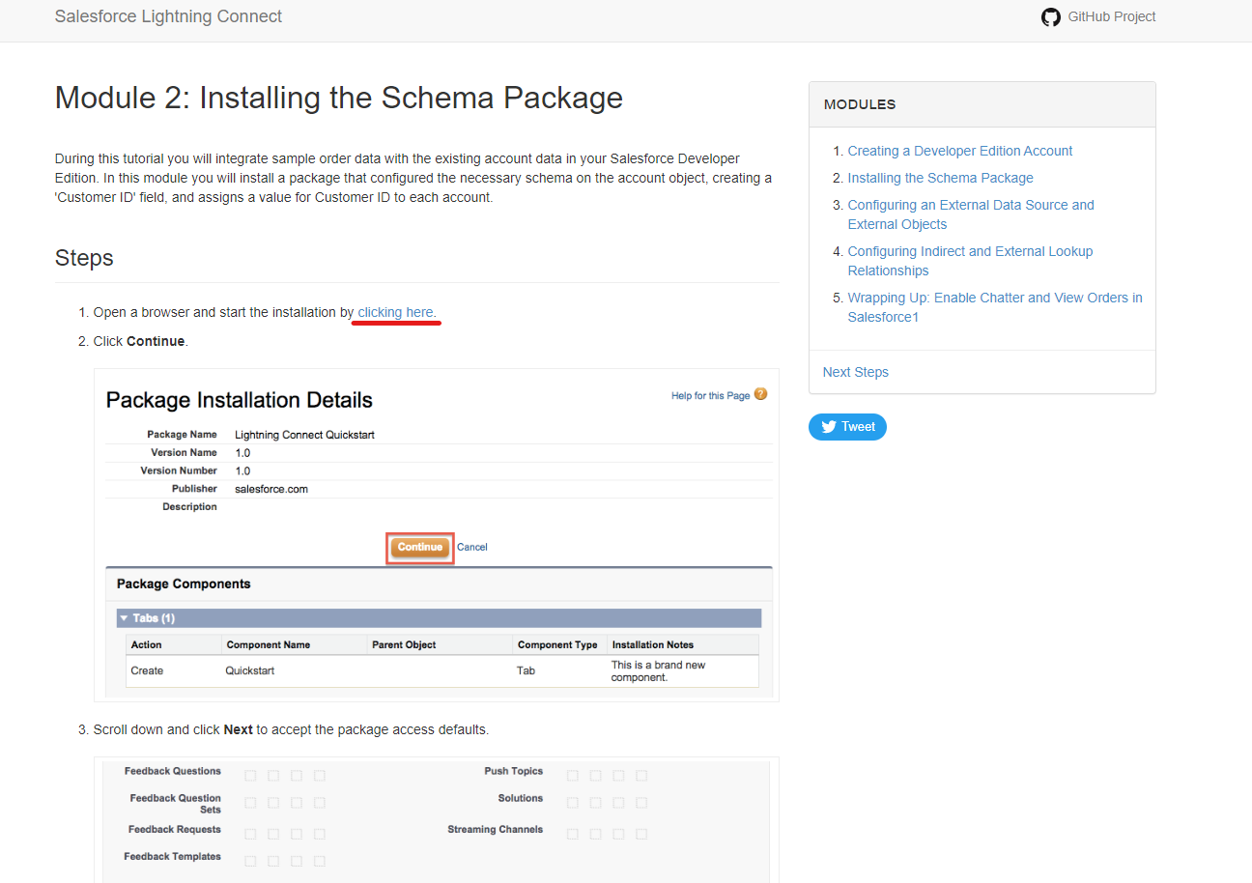
Task: Open Wrapping Up: Enable Chatter module
Action: [995, 307]
